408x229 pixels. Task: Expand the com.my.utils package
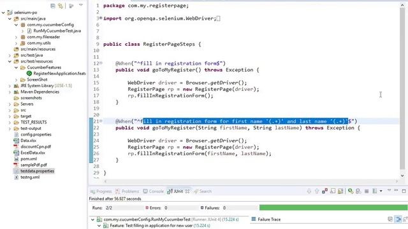pyautogui.click(x=16, y=43)
